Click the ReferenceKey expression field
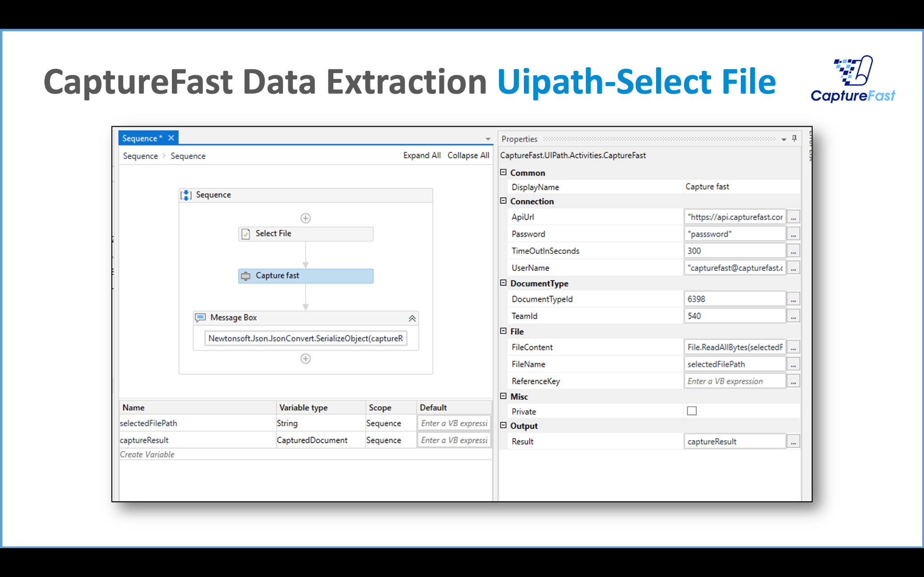This screenshot has width=924, height=577. pyautogui.click(x=734, y=381)
